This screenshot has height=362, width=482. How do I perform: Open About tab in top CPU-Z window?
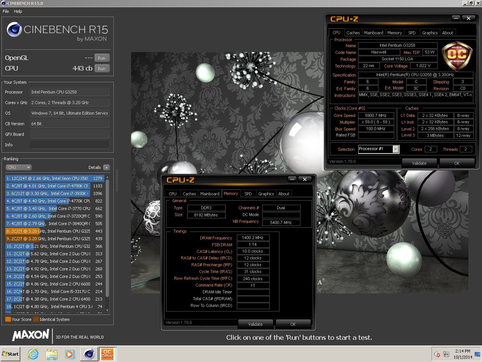(448, 33)
